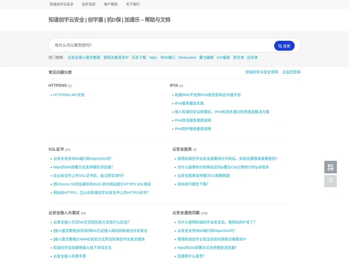
Task: Open article 云安全报表支持展示CC观察数据
Action: (x=204, y=176)
